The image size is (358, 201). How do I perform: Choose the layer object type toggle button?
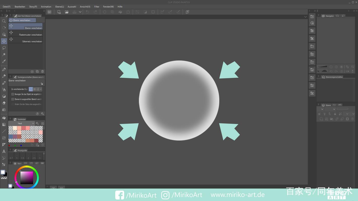(x=31, y=89)
